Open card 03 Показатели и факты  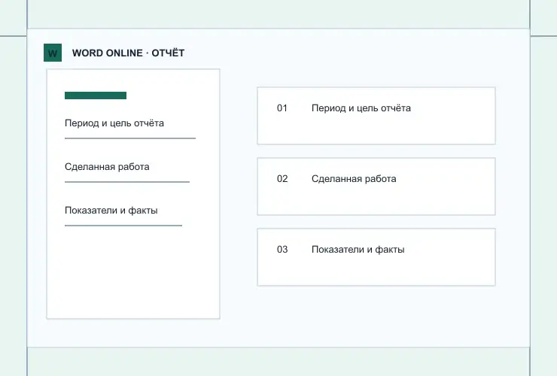[376, 257]
